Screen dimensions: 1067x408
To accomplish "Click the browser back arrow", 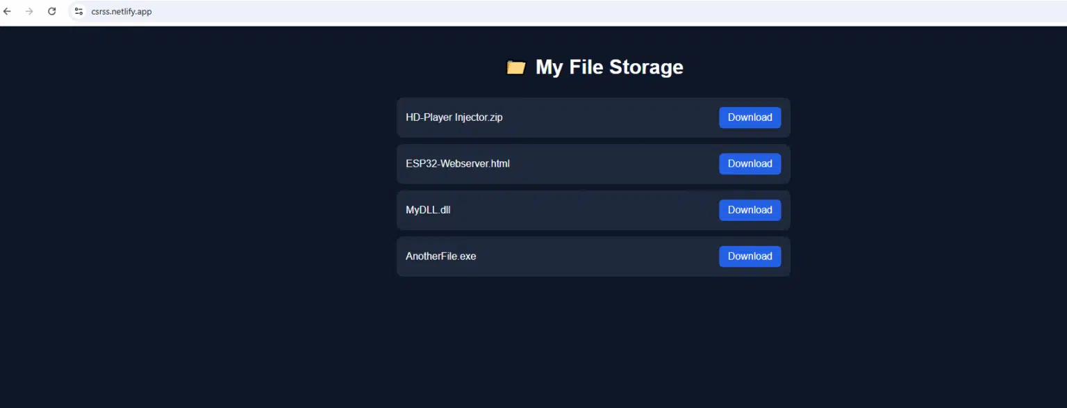I will pyautogui.click(x=7, y=11).
